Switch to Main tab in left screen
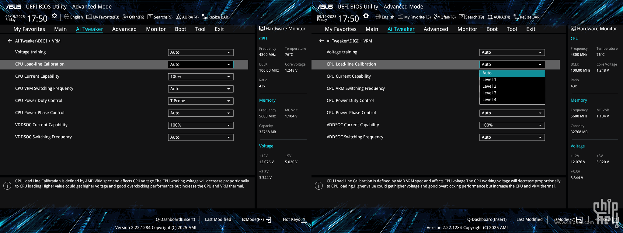 coord(60,29)
